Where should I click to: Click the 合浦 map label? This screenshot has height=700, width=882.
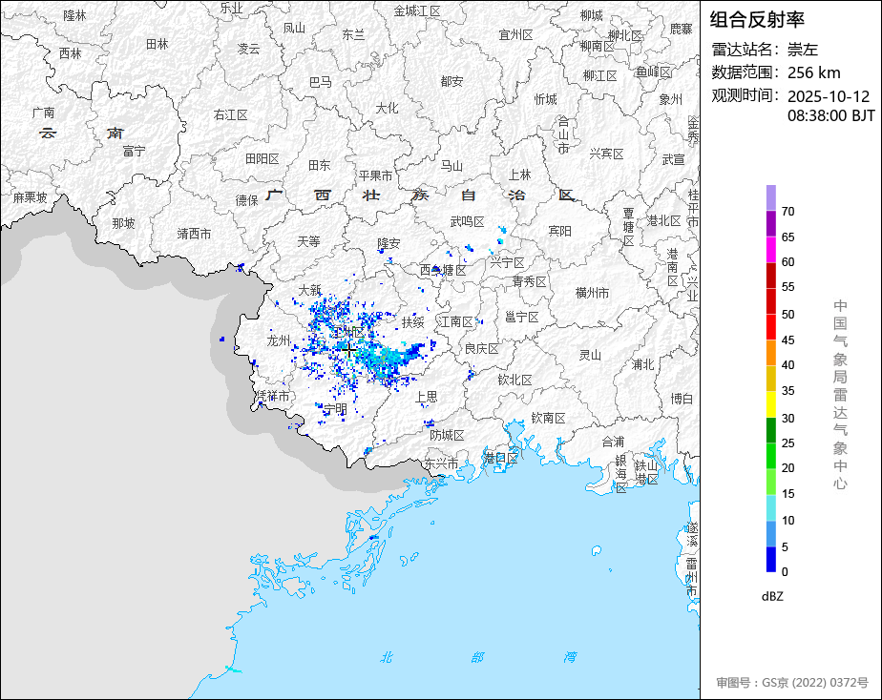click(613, 443)
